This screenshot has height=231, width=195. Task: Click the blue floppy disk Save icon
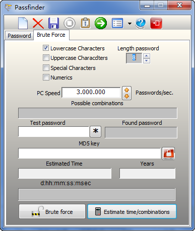click(53, 23)
